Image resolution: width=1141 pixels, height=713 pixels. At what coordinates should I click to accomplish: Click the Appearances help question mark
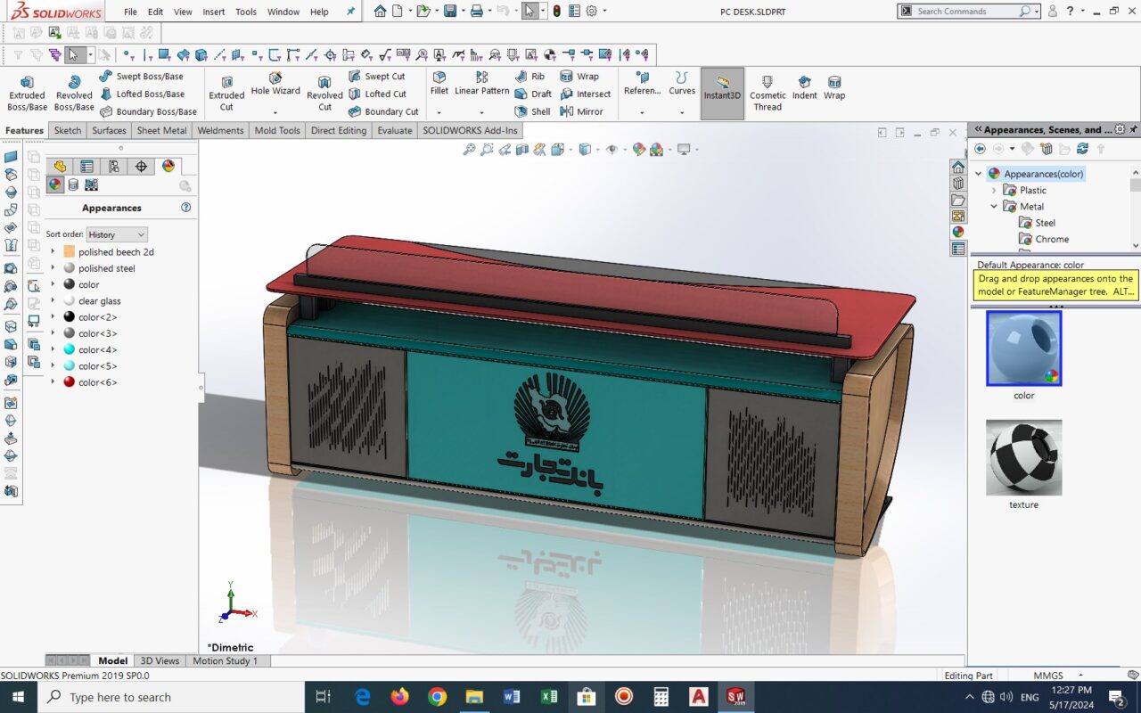[x=186, y=207]
